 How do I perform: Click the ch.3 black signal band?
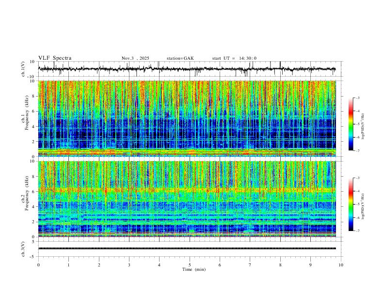[187, 248]
